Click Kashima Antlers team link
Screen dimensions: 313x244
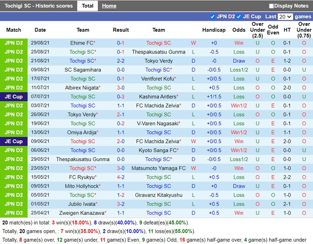coord(157,97)
